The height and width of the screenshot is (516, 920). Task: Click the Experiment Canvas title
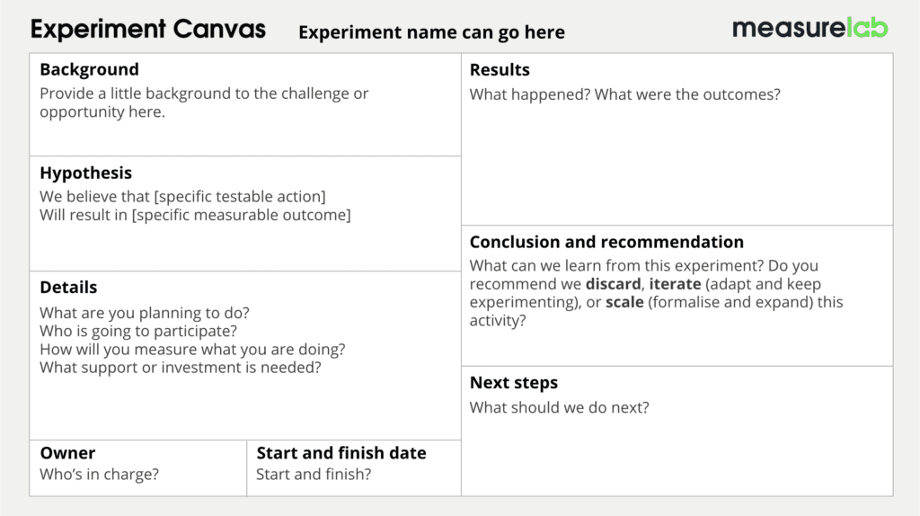pos(148,30)
